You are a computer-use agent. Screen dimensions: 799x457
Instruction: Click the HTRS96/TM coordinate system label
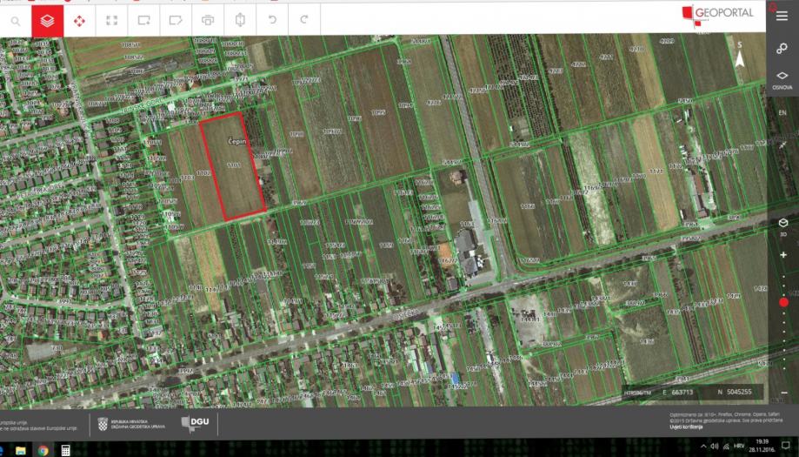click(637, 393)
